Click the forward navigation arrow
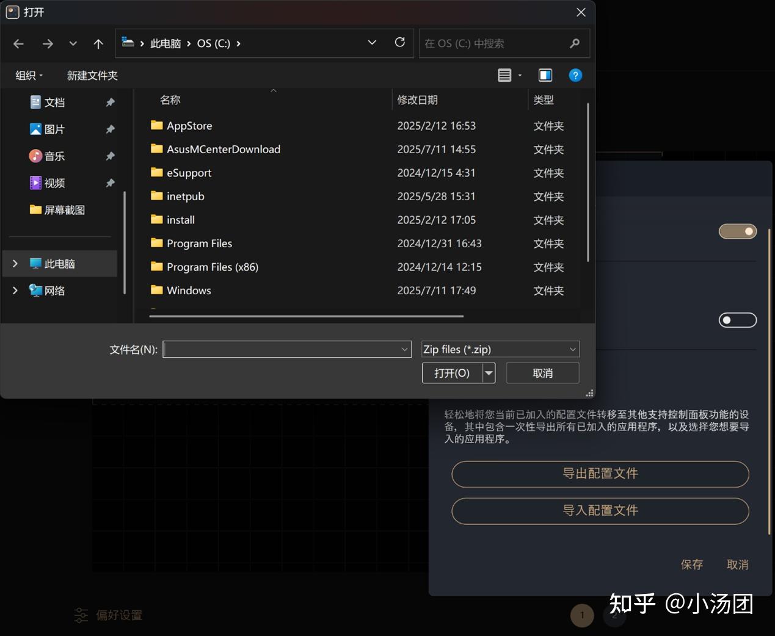 pyautogui.click(x=48, y=43)
